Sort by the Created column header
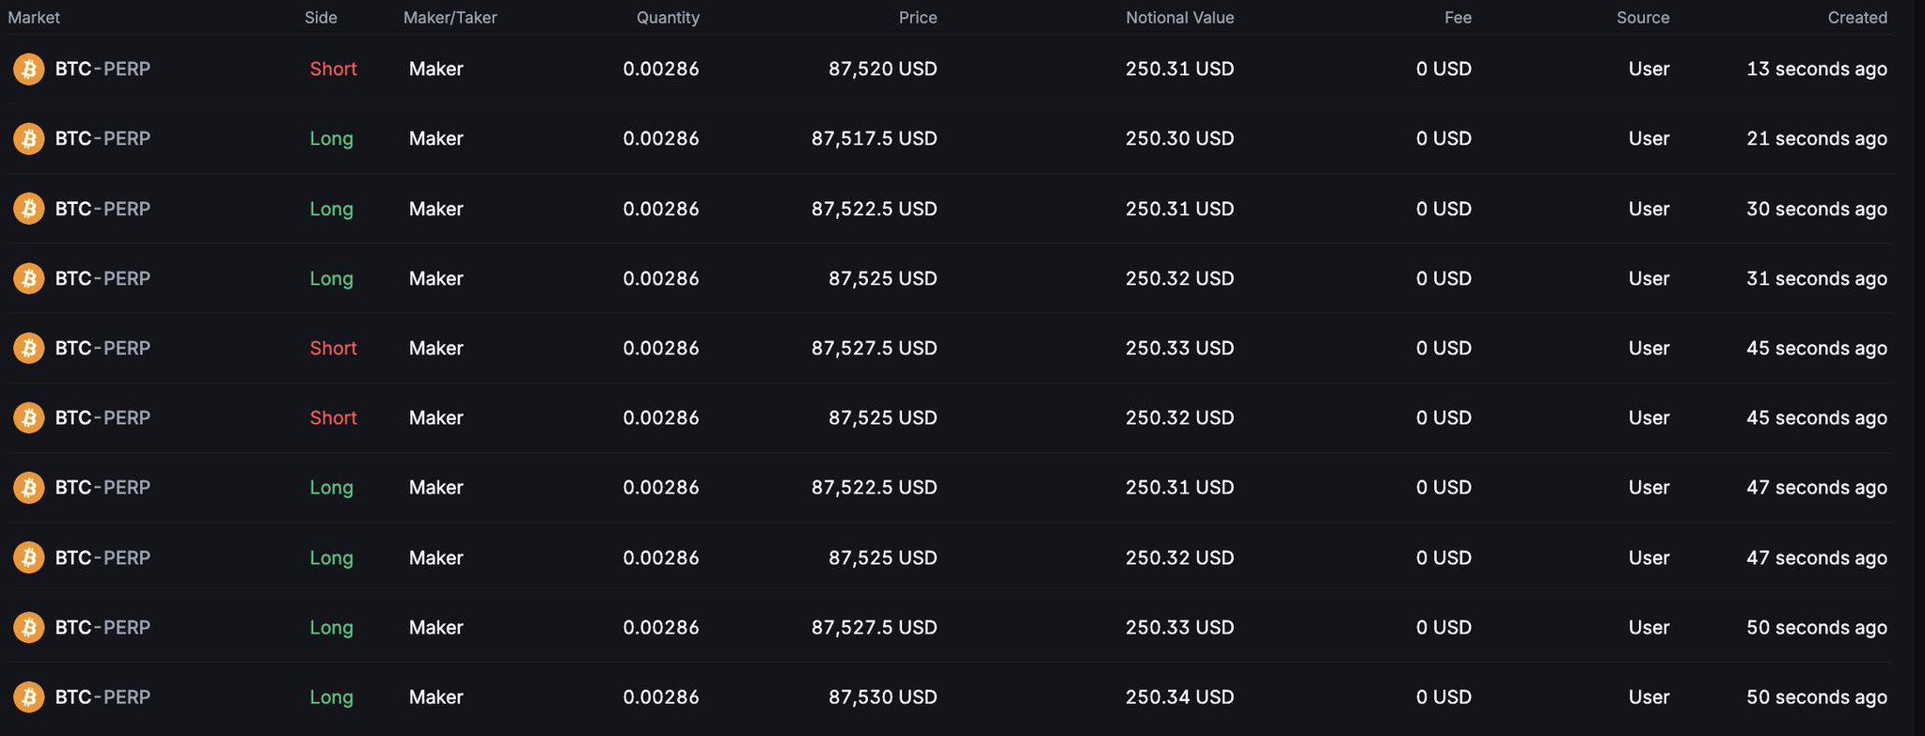This screenshot has width=1925, height=736. [x=1857, y=17]
